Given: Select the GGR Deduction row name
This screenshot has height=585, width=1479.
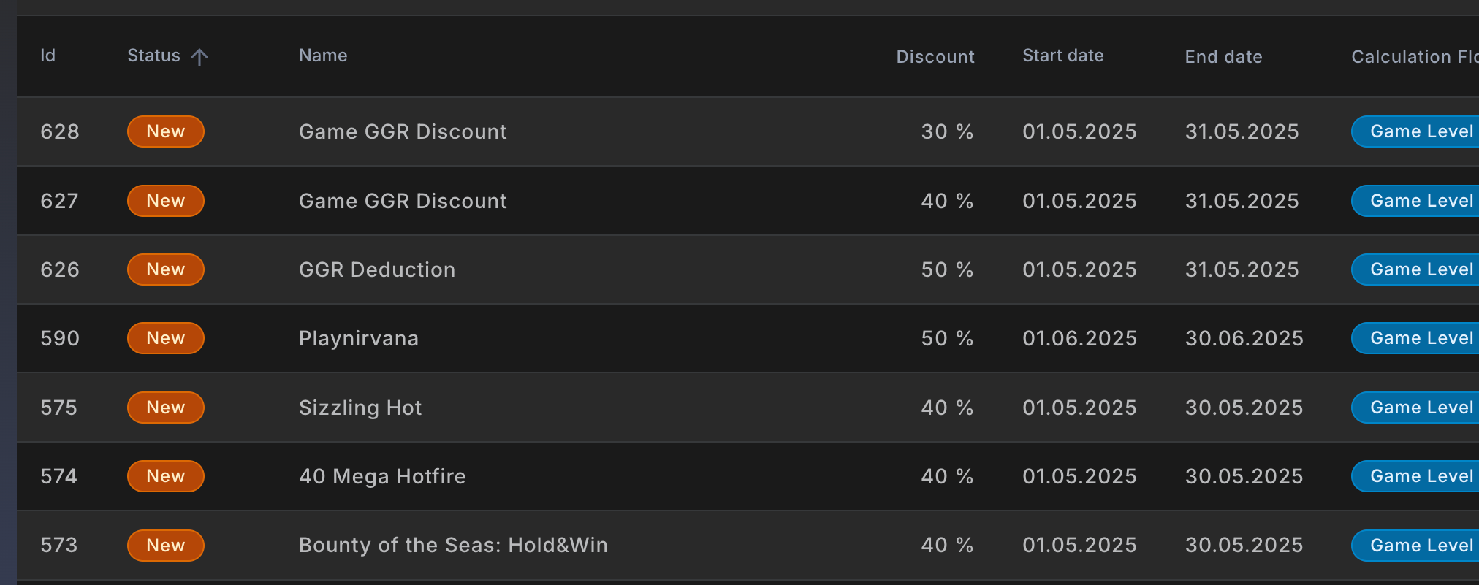Looking at the screenshot, I should [377, 269].
